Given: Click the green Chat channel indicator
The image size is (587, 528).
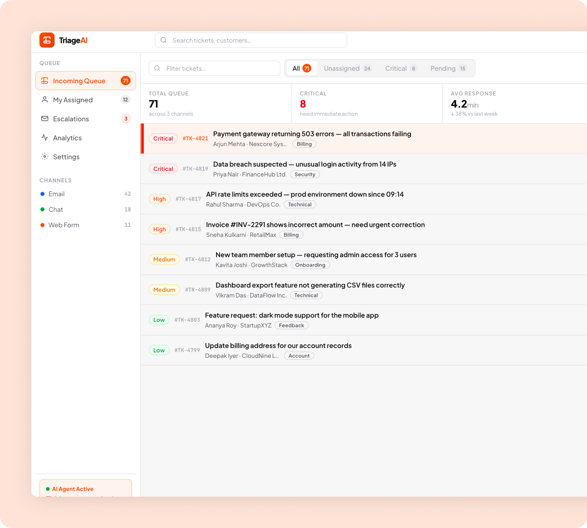Looking at the screenshot, I should (x=42, y=209).
